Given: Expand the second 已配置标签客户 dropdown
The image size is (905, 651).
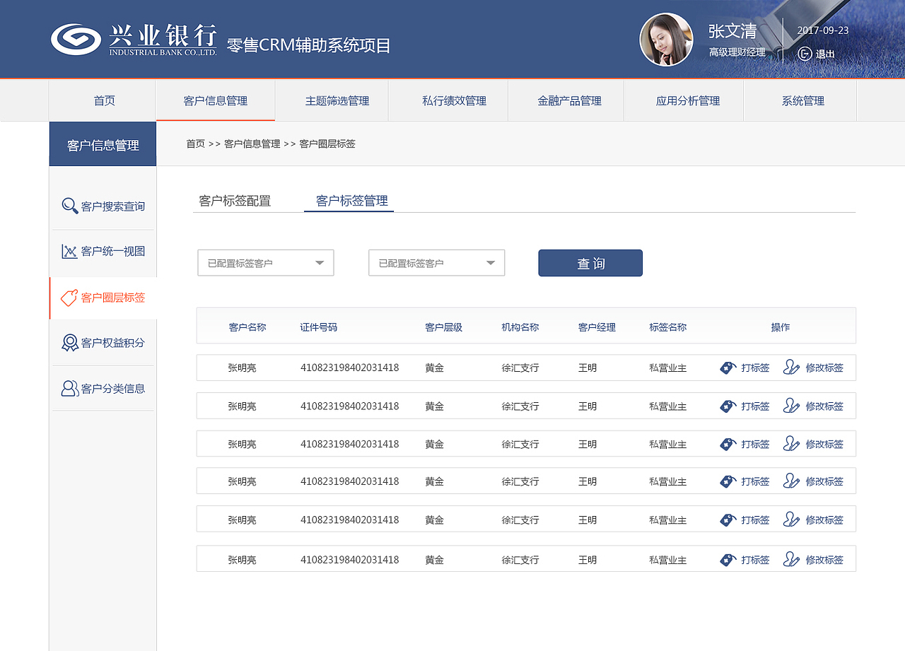Looking at the screenshot, I should 436,262.
